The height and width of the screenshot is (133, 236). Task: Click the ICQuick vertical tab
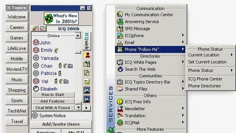tap(87, 41)
